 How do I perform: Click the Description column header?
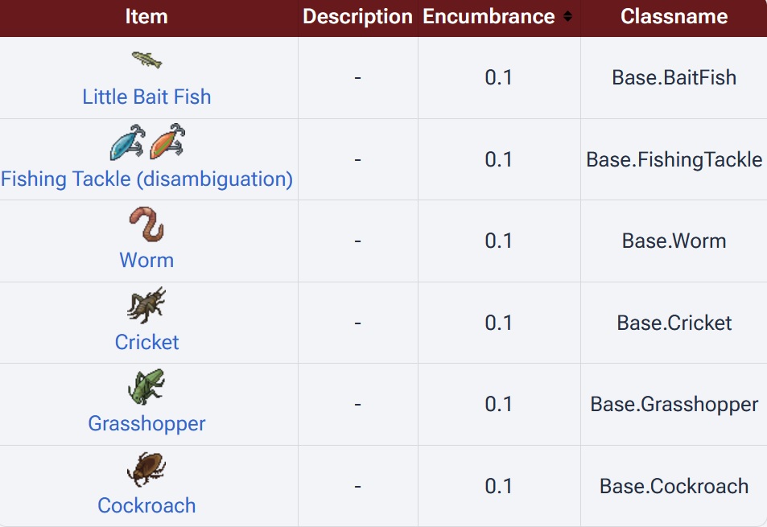[357, 17]
